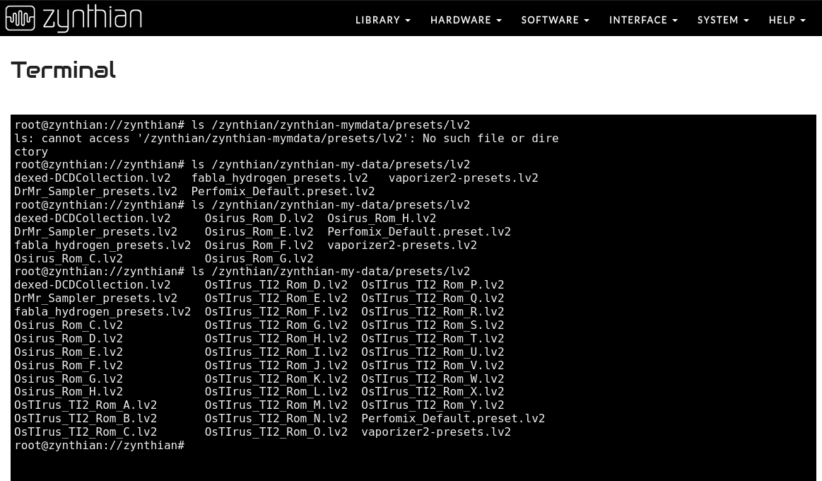The width and height of the screenshot is (822, 481).
Task: Open the LIBRARY menu
Action: tap(382, 21)
